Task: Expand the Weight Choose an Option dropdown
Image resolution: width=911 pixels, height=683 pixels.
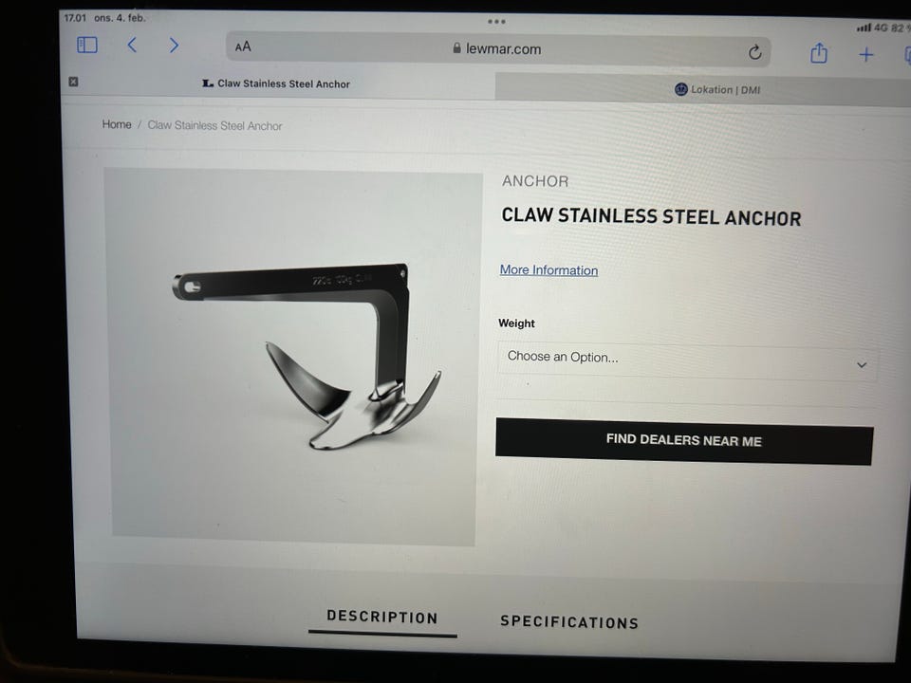Action: coord(687,361)
